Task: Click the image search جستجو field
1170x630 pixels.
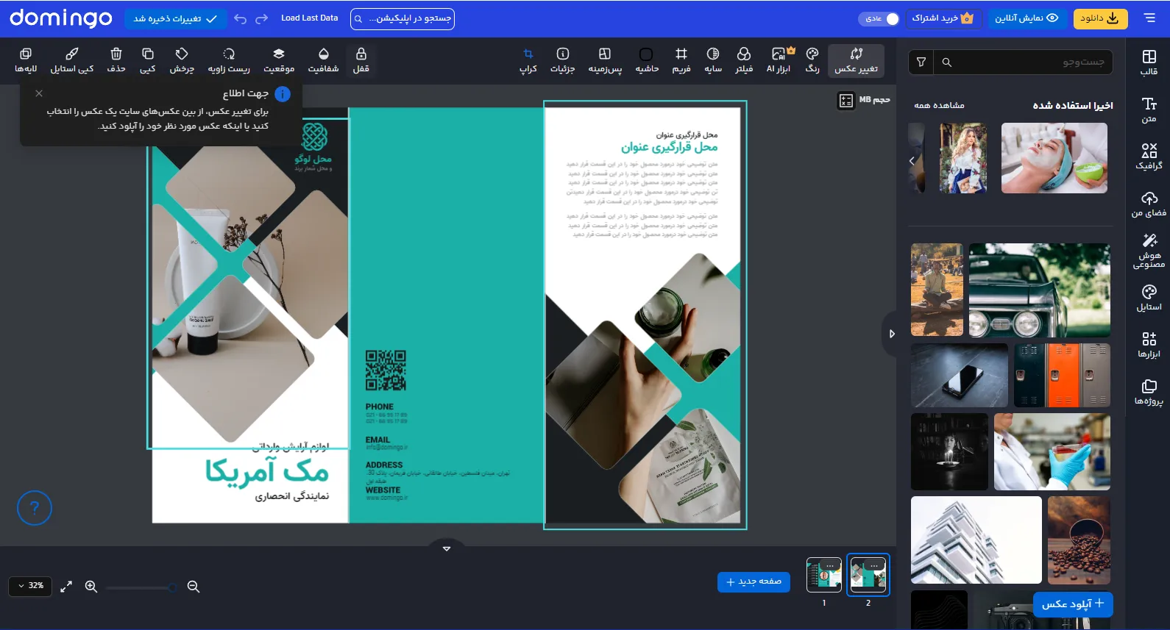Action: point(1024,62)
